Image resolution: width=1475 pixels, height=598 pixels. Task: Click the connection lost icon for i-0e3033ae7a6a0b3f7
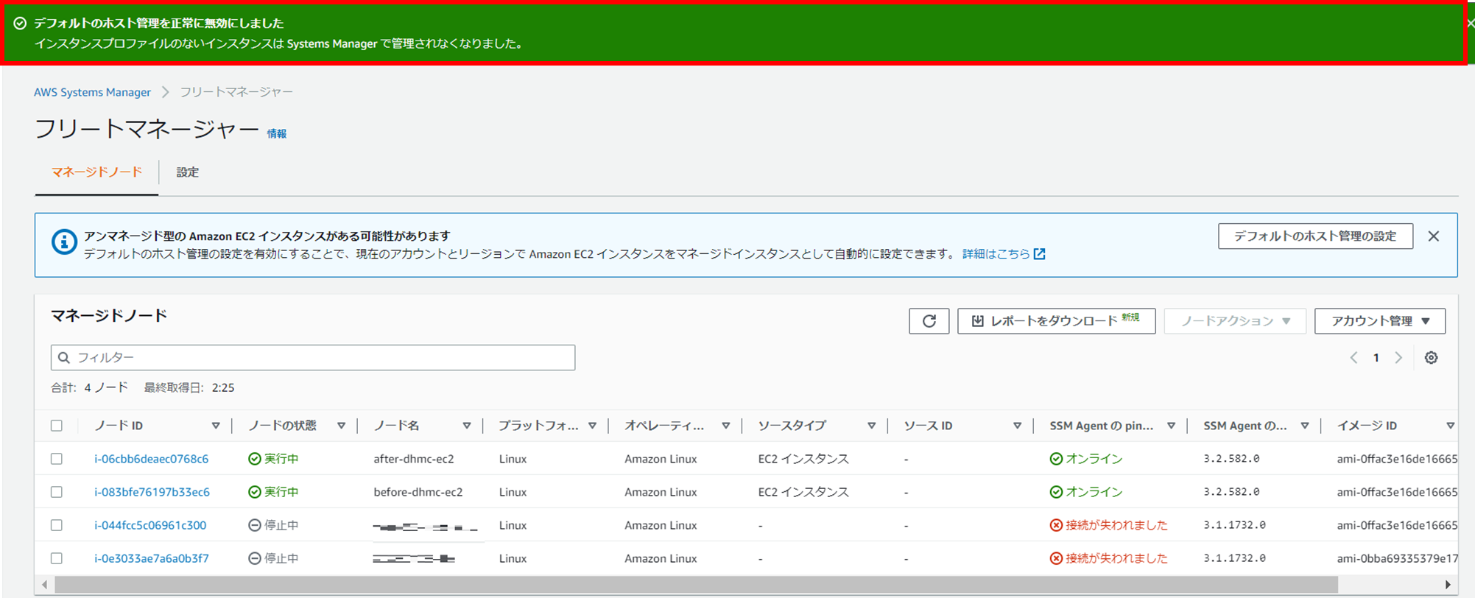[x=1056, y=558]
